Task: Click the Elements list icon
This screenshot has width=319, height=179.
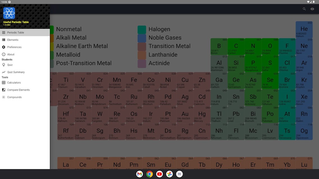Action: (x=4, y=40)
